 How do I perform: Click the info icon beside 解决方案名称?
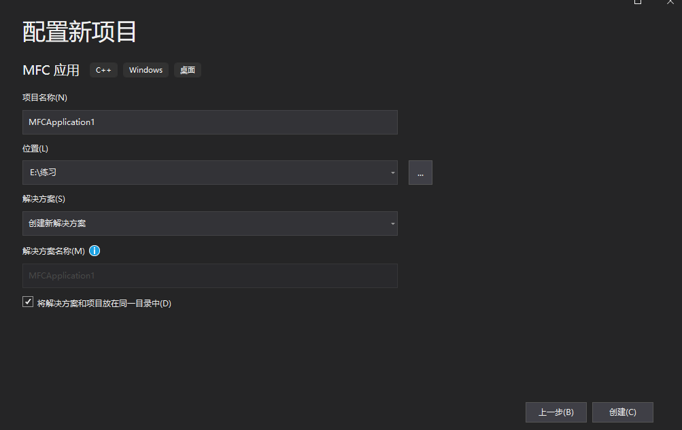[x=95, y=251]
